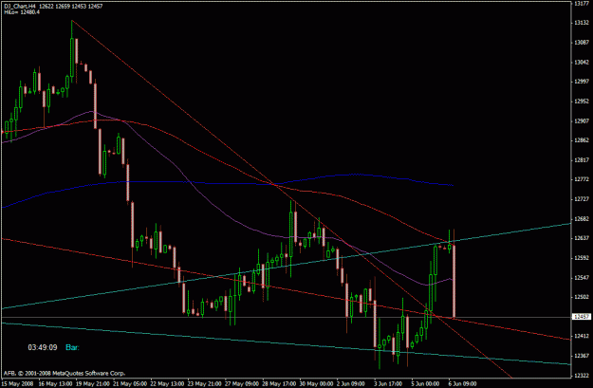Screen dimensions: 593x388
Task: Click the 22 May 13:00 time axis label
Action: (x=167, y=383)
